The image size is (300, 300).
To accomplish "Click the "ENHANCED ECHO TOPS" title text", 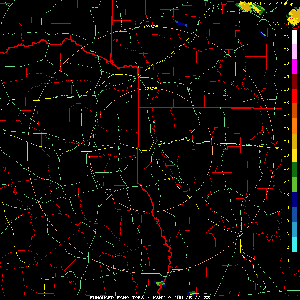I will pos(117,298).
